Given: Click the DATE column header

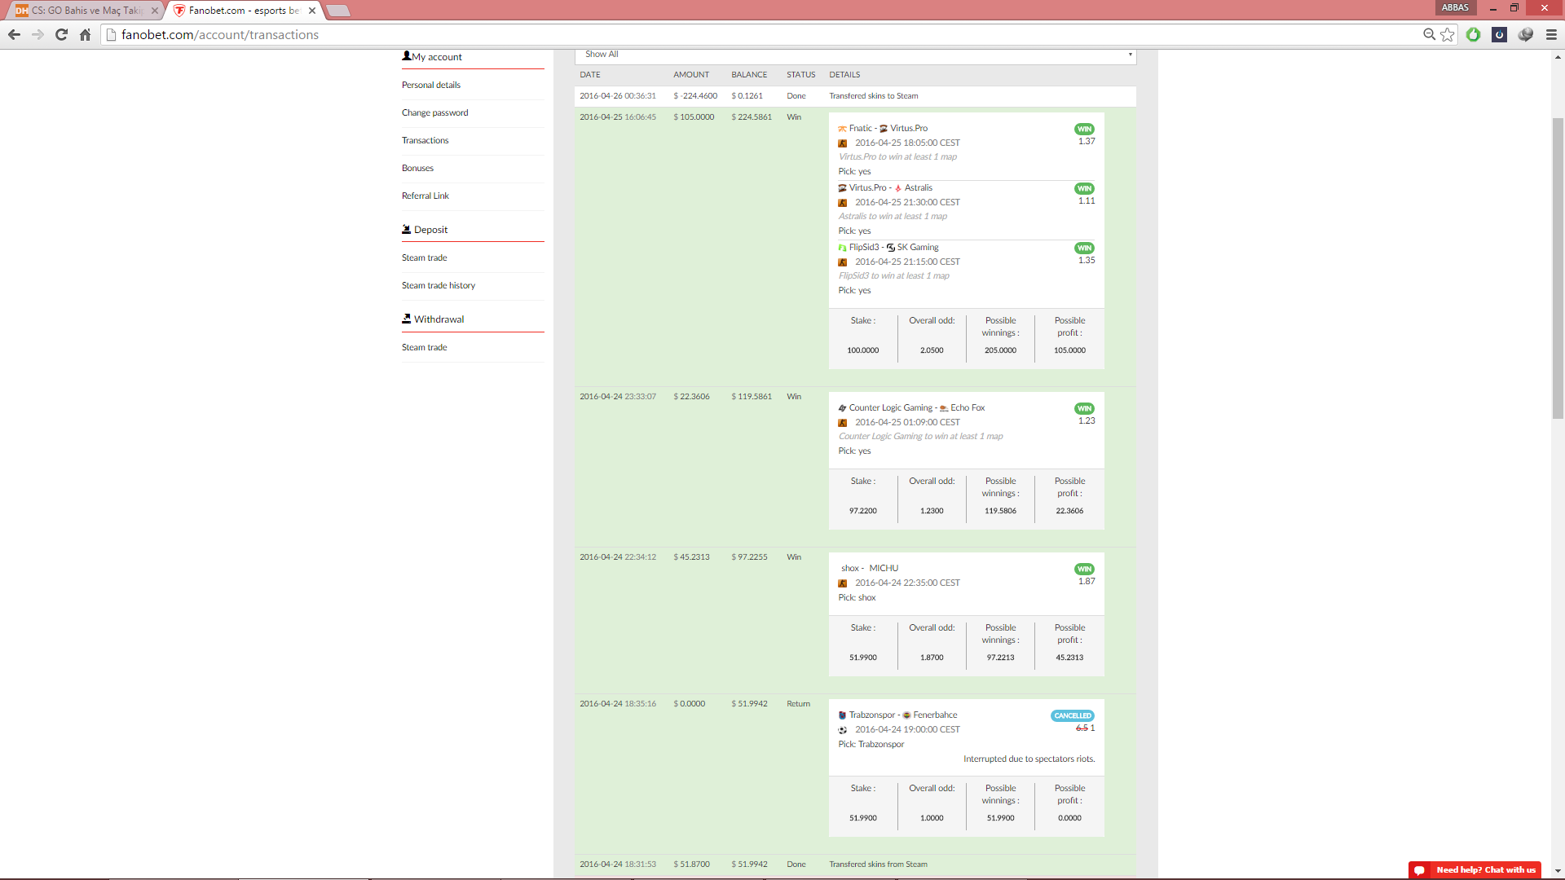Looking at the screenshot, I should [x=590, y=75].
